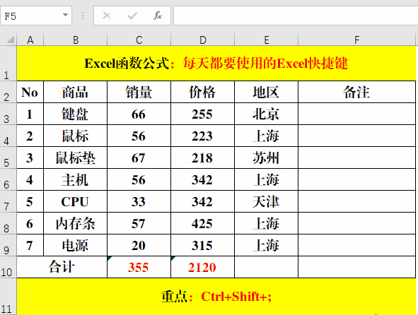The height and width of the screenshot is (315, 418).
Task: Select the '地区' header cell
Action: (266, 92)
